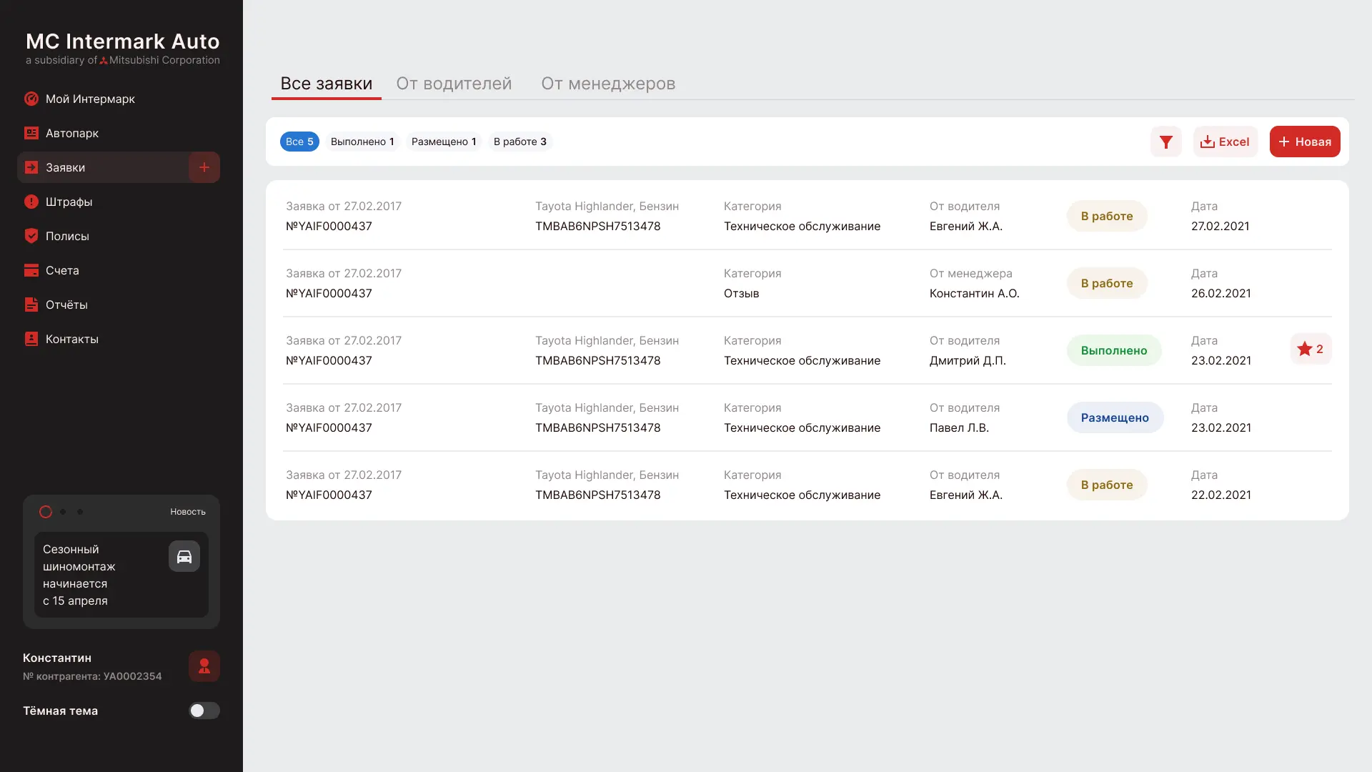
Task: Click В работе status on 27.02.2021 row
Action: (x=1107, y=216)
